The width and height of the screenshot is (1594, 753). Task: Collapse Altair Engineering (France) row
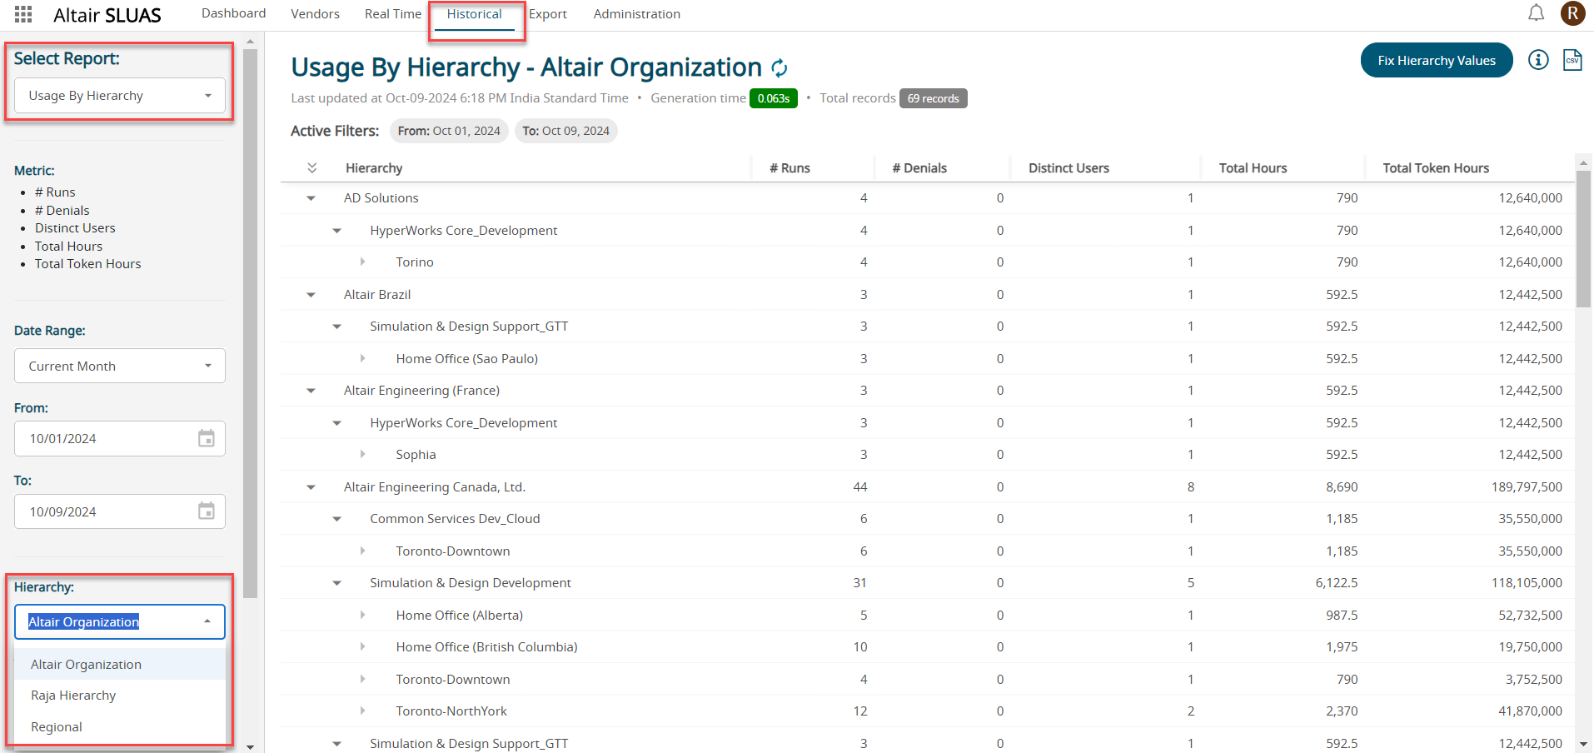point(311,391)
